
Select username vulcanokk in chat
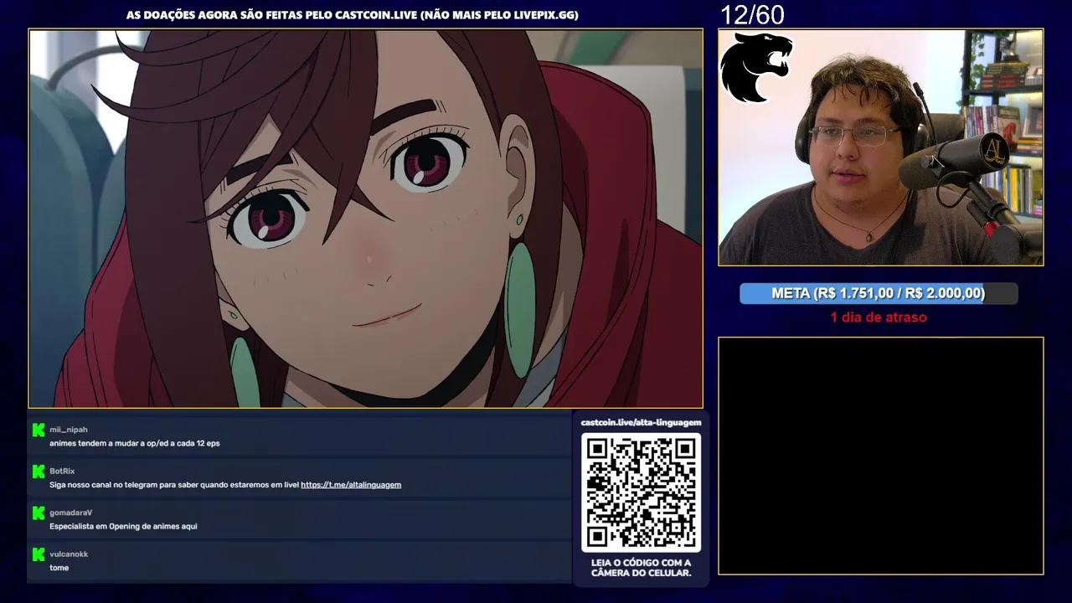click(69, 554)
